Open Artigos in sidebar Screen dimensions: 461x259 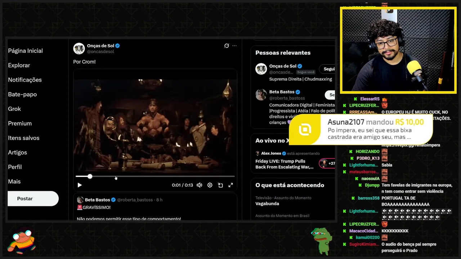pyautogui.click(x=17, y=153)
